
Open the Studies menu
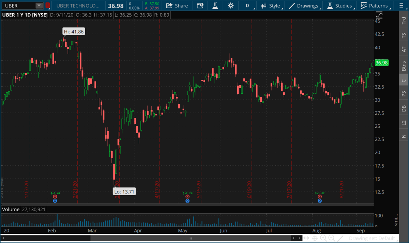click(339, 6)
